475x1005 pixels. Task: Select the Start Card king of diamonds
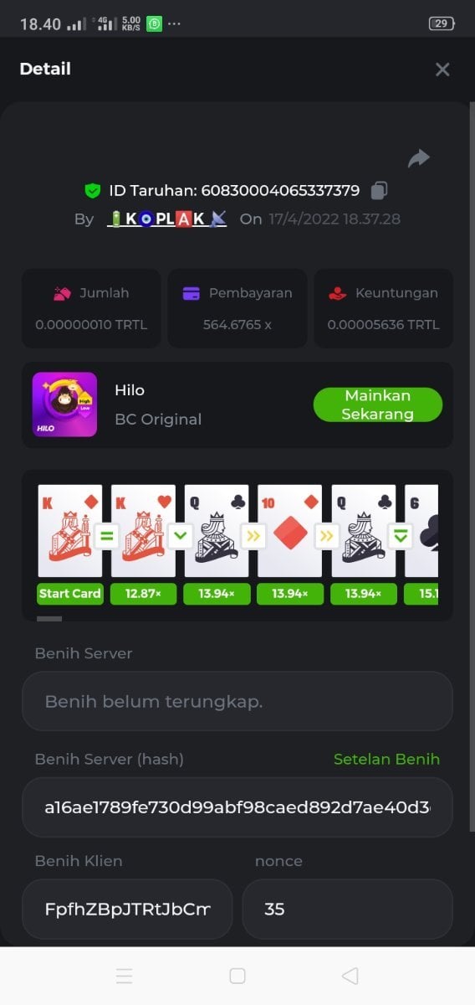coord(70,531)
